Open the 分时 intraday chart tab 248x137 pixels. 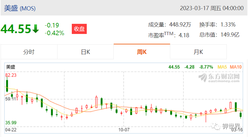coord(29,52)
